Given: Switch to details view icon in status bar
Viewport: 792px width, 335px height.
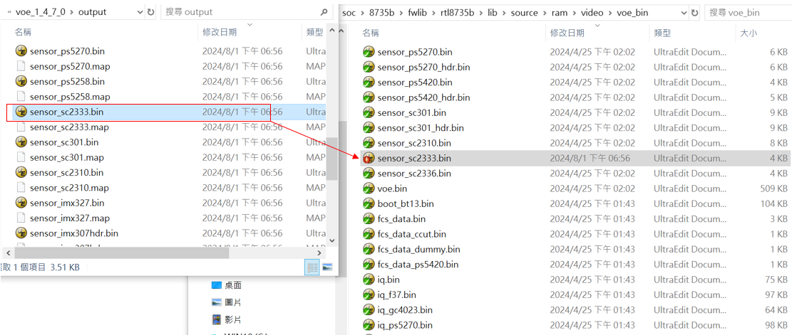Looking at the screenshot, I should (312, 267).
